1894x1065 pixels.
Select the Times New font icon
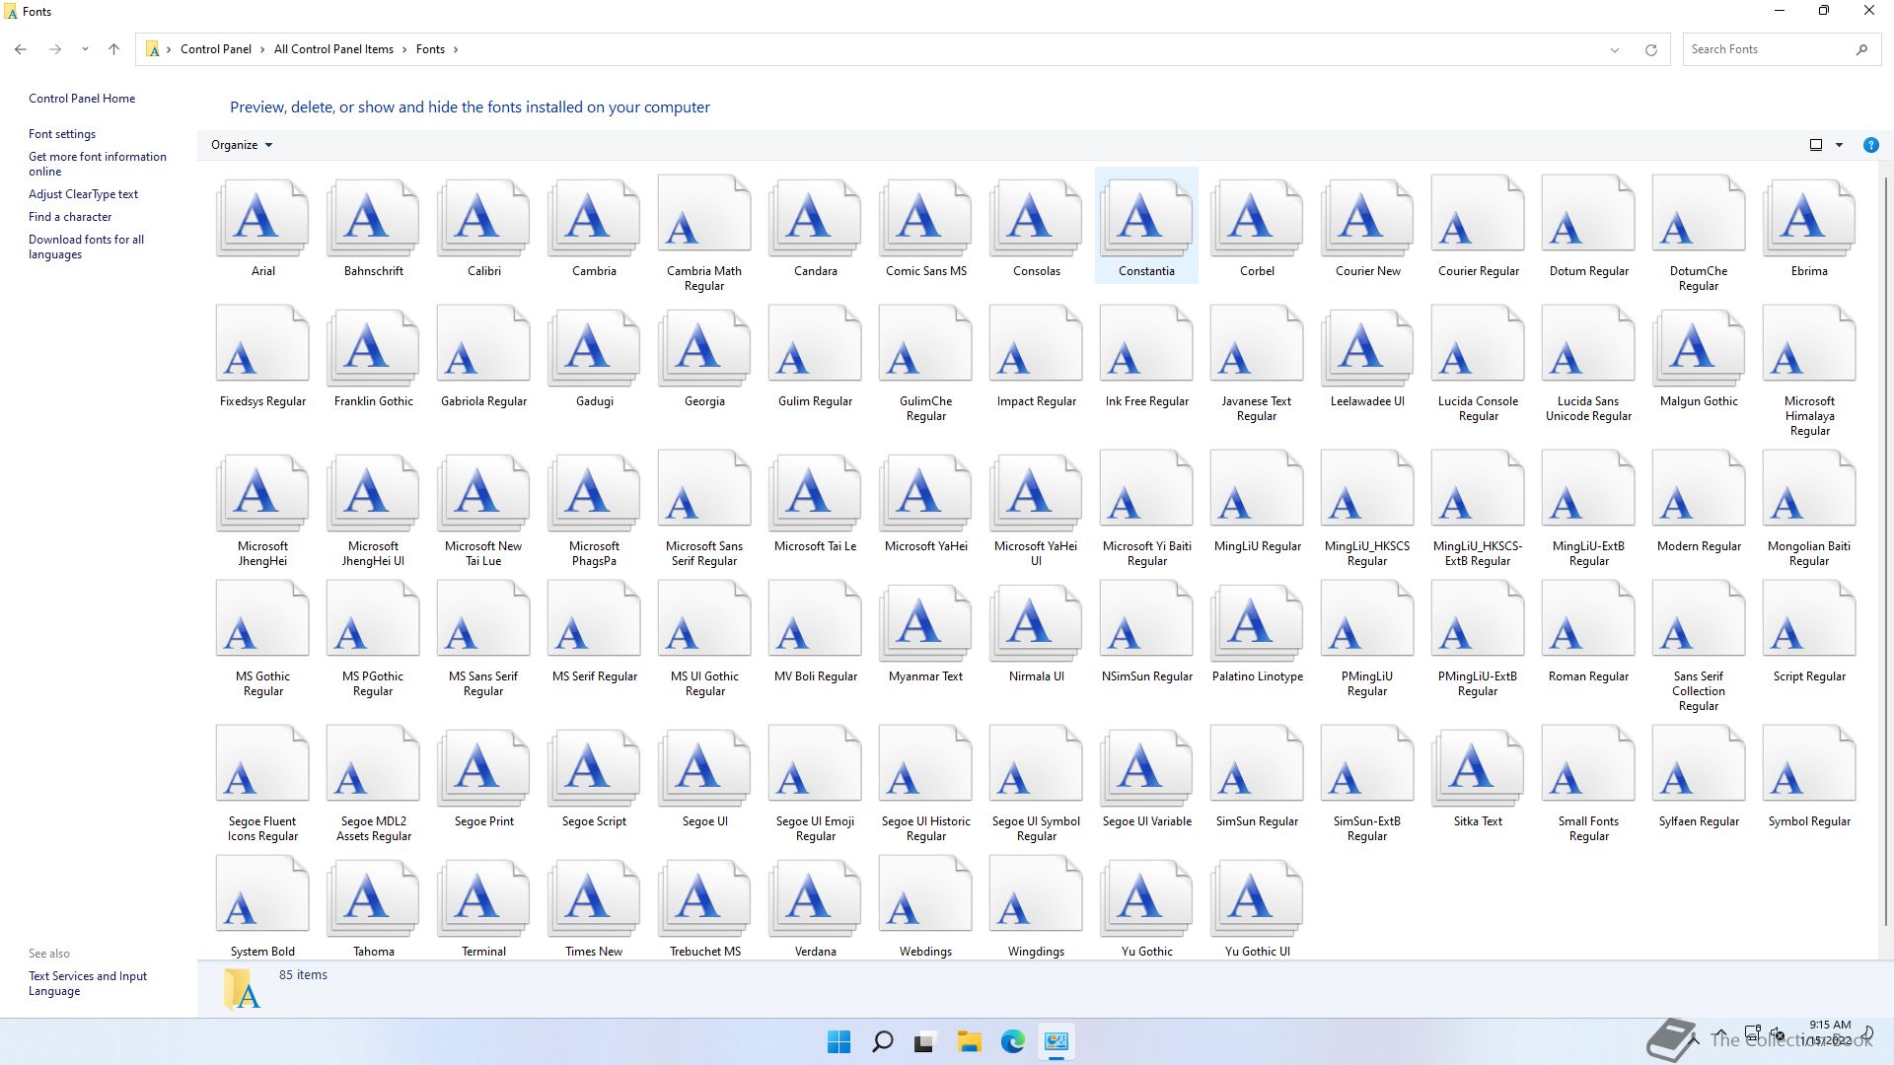pyautogui.click(x=594, y=896)
